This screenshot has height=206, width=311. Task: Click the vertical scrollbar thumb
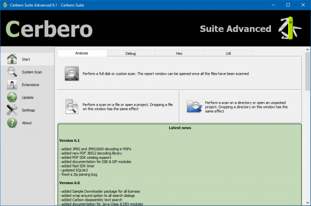point(307,72)
